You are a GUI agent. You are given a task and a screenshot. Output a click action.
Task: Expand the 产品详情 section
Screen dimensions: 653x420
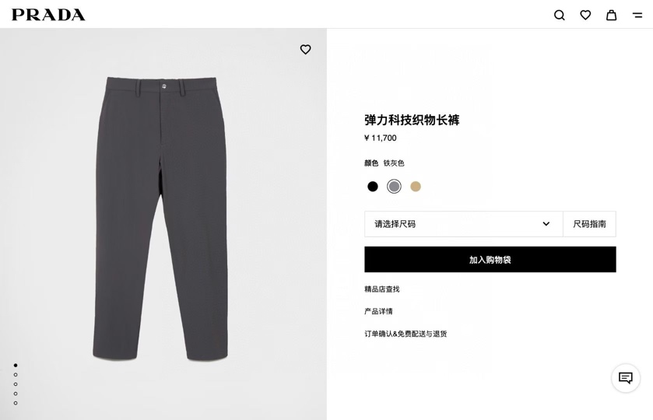click(378, 311)
